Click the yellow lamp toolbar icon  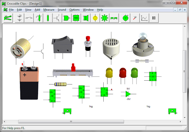(x=95, y=18)
